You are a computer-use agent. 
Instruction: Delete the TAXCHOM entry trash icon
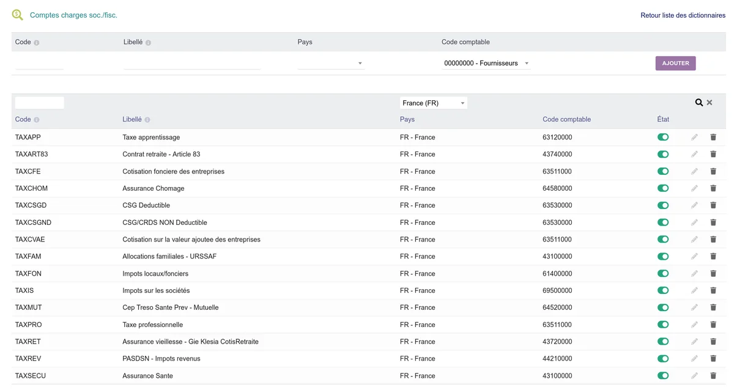tap(713, 188)
